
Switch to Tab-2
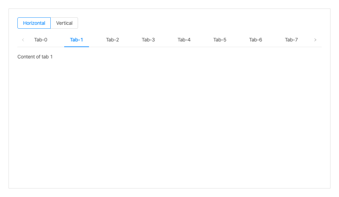pyautogui.click(x=112, y=40)
